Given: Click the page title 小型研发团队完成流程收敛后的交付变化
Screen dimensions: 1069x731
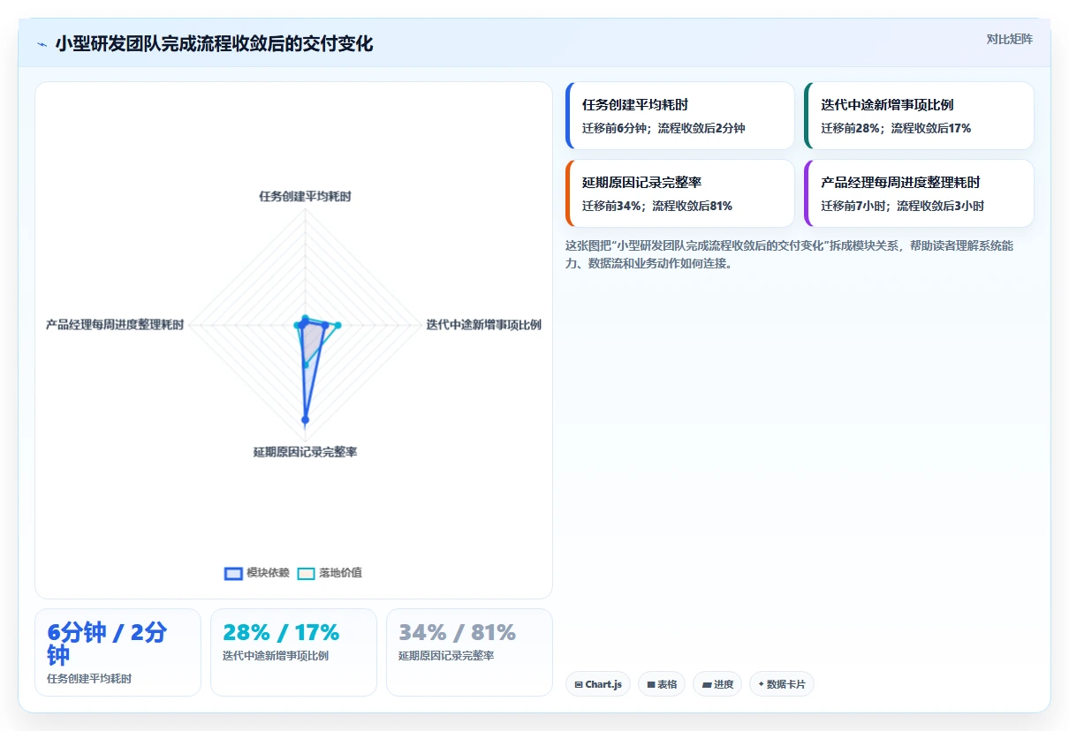Looking at the screenshot, I should click(214, 44).
